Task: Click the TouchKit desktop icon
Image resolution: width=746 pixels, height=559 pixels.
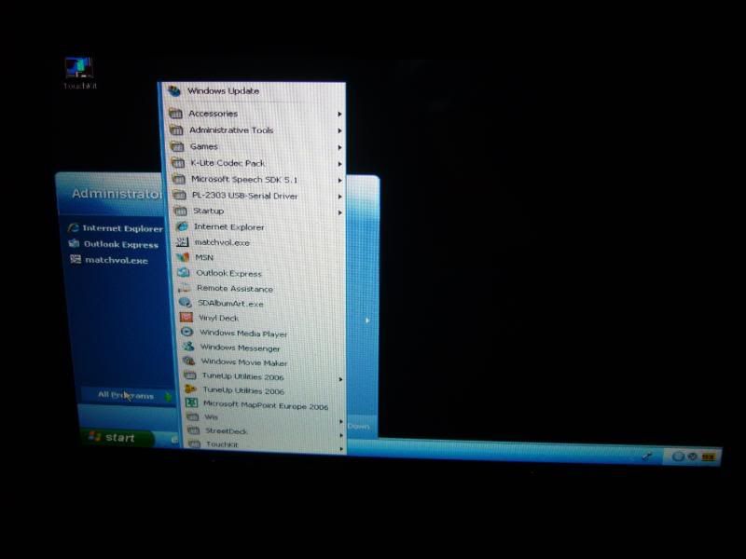Action: (78, 69)
